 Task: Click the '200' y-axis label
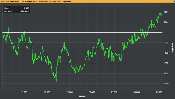pyautogui.click(x=166, y=22)
